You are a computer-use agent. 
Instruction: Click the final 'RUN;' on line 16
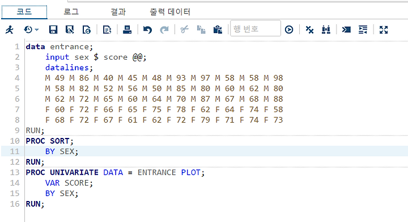pyautogui.click(x=35, y=204)
